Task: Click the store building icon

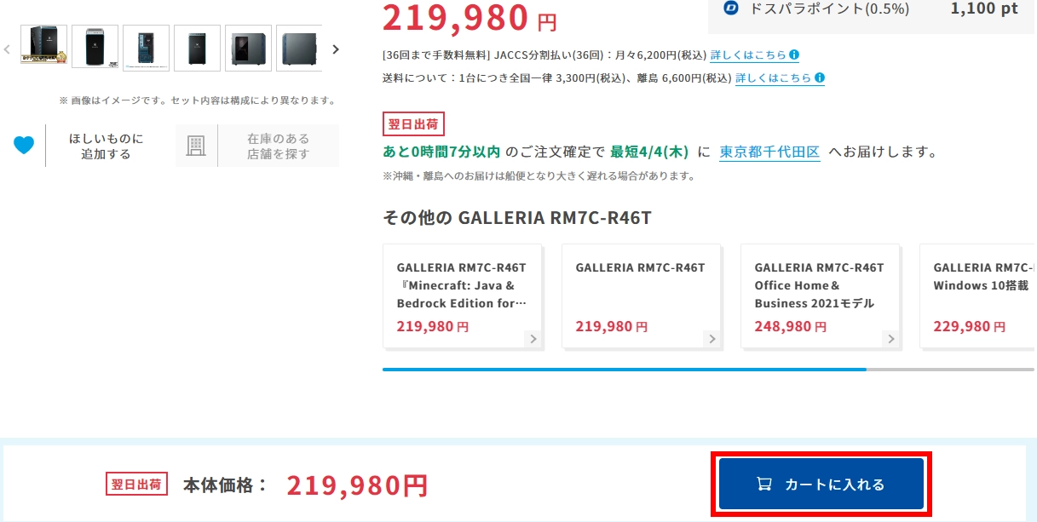Action: (x=197, y=146)
